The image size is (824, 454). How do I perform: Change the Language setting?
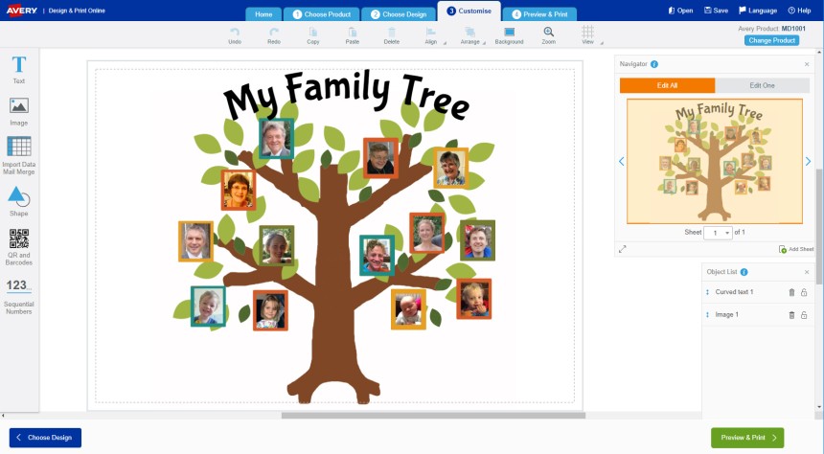tap(758, 11)
